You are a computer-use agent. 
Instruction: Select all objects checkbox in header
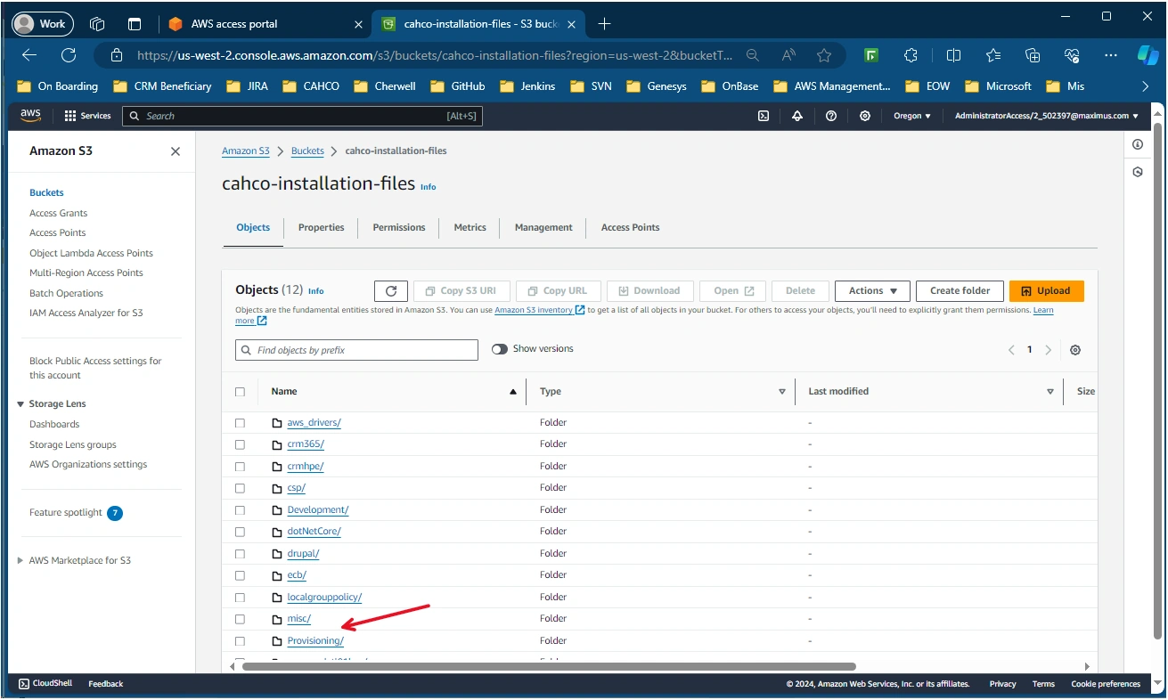tap(240, 392)
